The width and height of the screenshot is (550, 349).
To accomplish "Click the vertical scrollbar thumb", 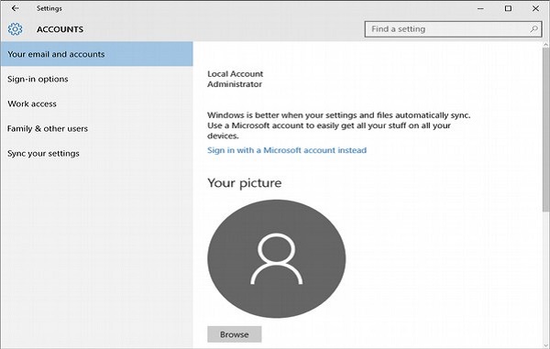I will tap(545, 130).
